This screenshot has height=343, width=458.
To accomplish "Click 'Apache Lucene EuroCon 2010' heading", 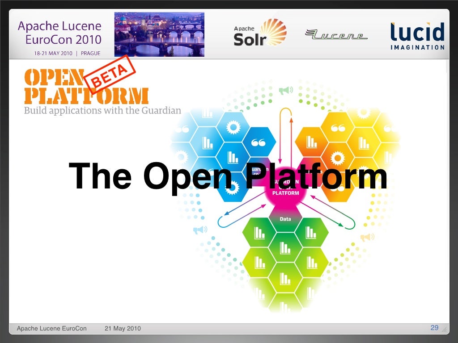I will tap(59, 33).
